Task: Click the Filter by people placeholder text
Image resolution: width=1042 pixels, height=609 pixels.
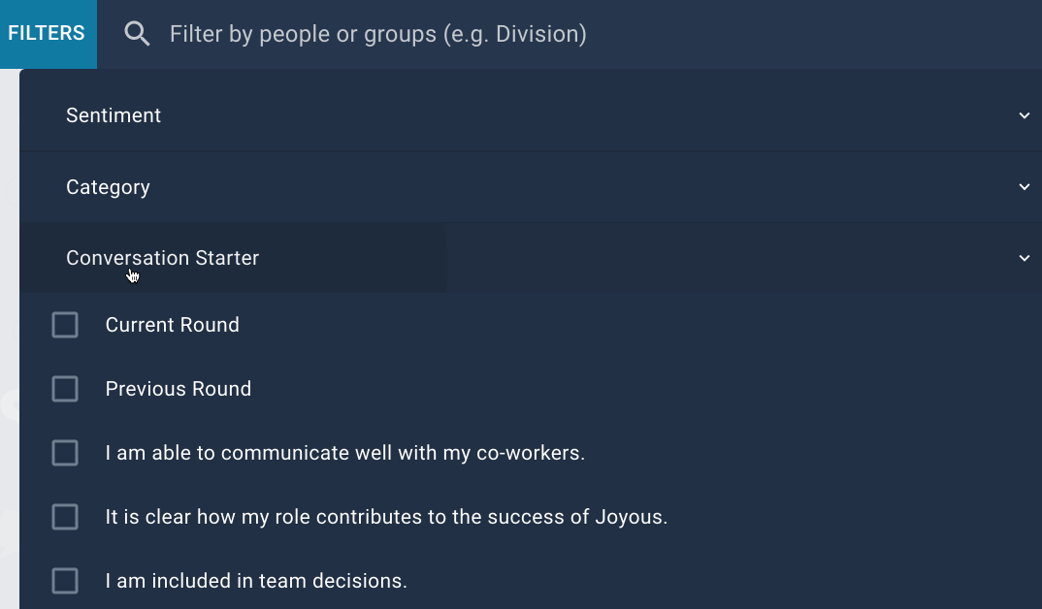Action: 378,34
